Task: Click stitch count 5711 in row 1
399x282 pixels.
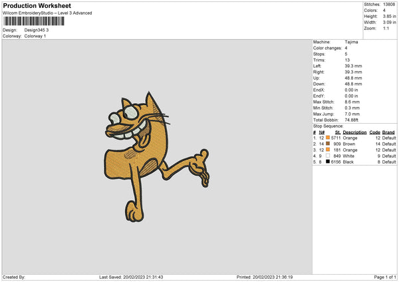Action: (336, 138)
